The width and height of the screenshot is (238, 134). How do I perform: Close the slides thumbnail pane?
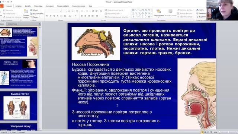[x=39, y=24]
